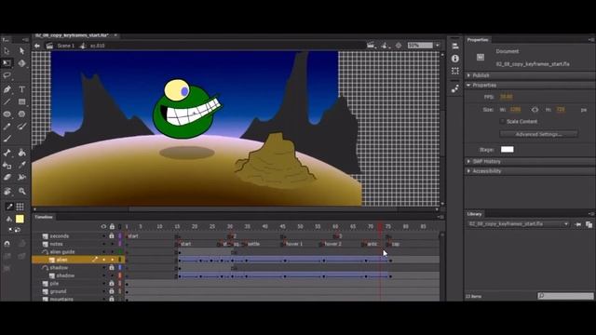Expand the Accessibility section

468,171
